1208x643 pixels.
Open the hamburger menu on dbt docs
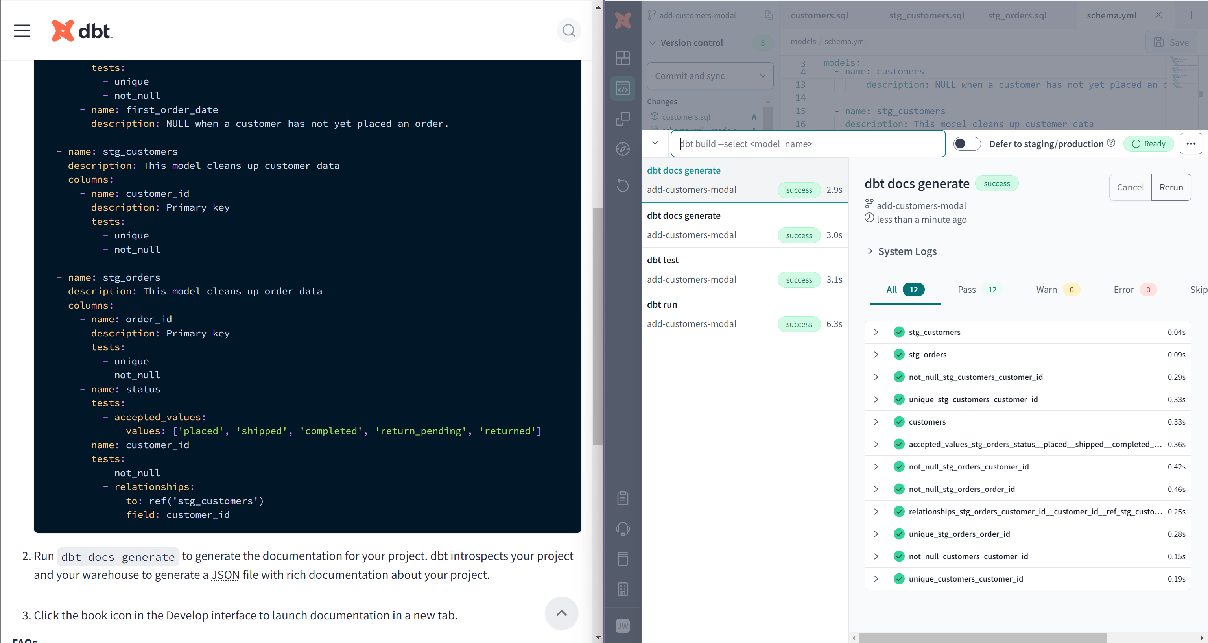click(x=22, y=31)
